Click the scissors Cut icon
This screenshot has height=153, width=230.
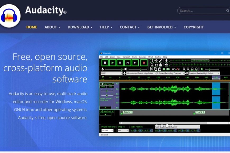(x=151, y=69)
